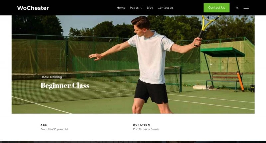Click the green Contact Us button
This screenshot has height=143, width=266.
pos(216,8)
